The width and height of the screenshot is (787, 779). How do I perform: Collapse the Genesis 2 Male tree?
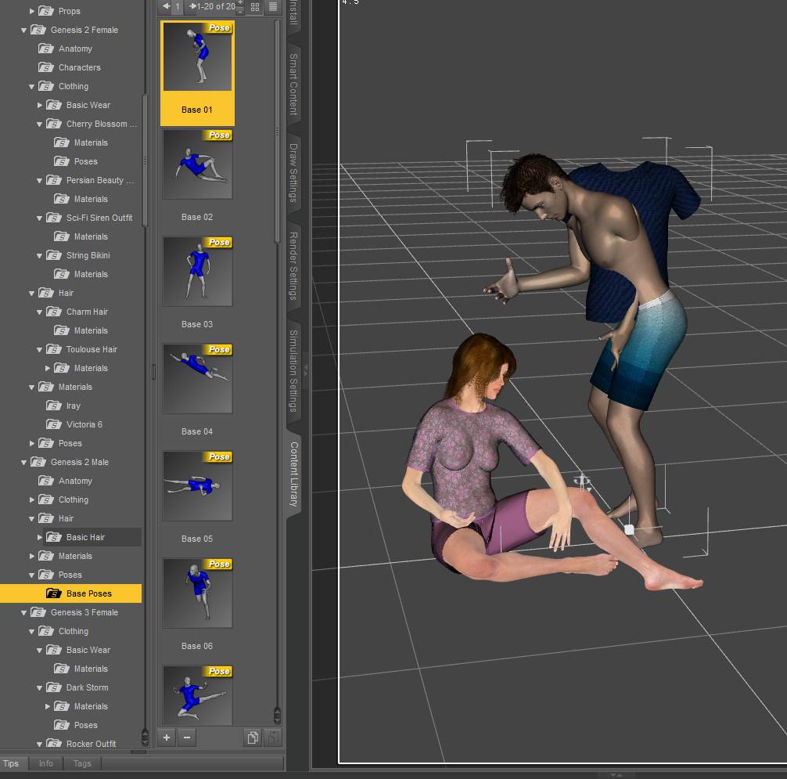click(23, 462)
